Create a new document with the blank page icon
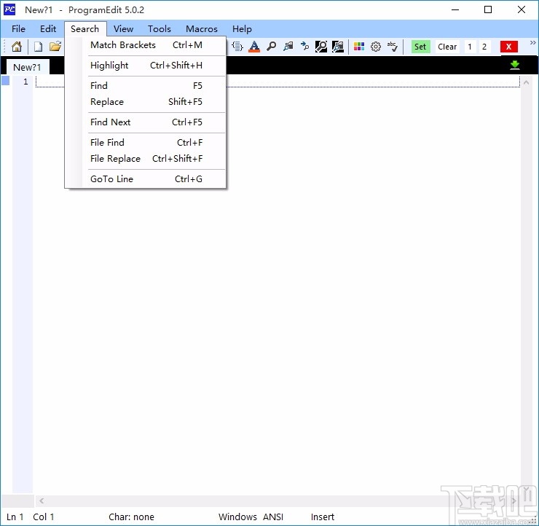This screenshot has width=539, height=526. [38, 47]
